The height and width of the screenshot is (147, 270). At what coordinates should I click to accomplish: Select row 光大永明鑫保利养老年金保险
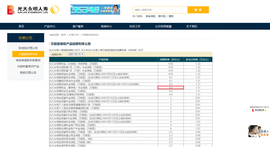click(x=131, y=81)
